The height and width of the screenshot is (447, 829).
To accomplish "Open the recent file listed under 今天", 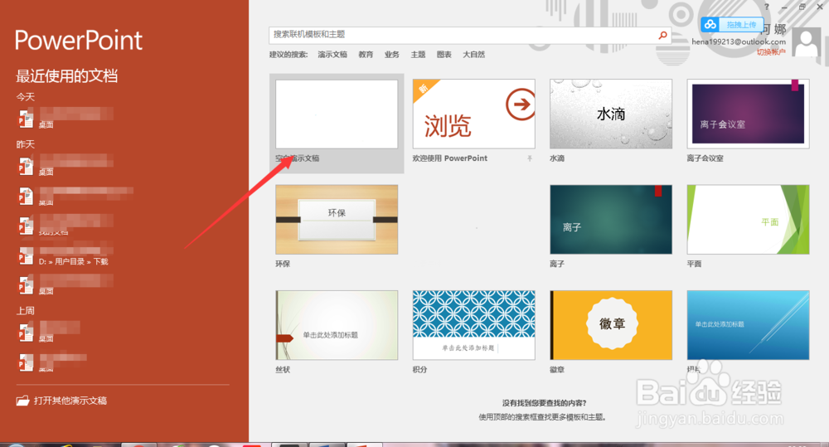I will [66, 118].
